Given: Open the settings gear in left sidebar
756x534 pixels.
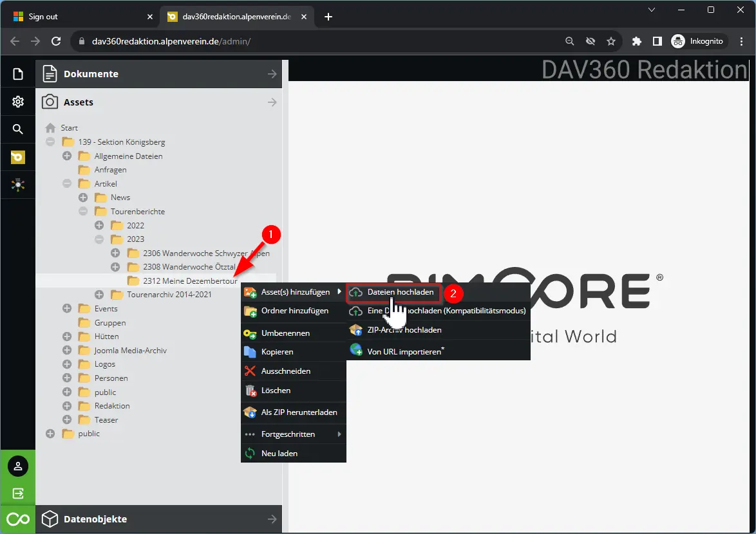Looking at the screenshot, I should [18, 102].
